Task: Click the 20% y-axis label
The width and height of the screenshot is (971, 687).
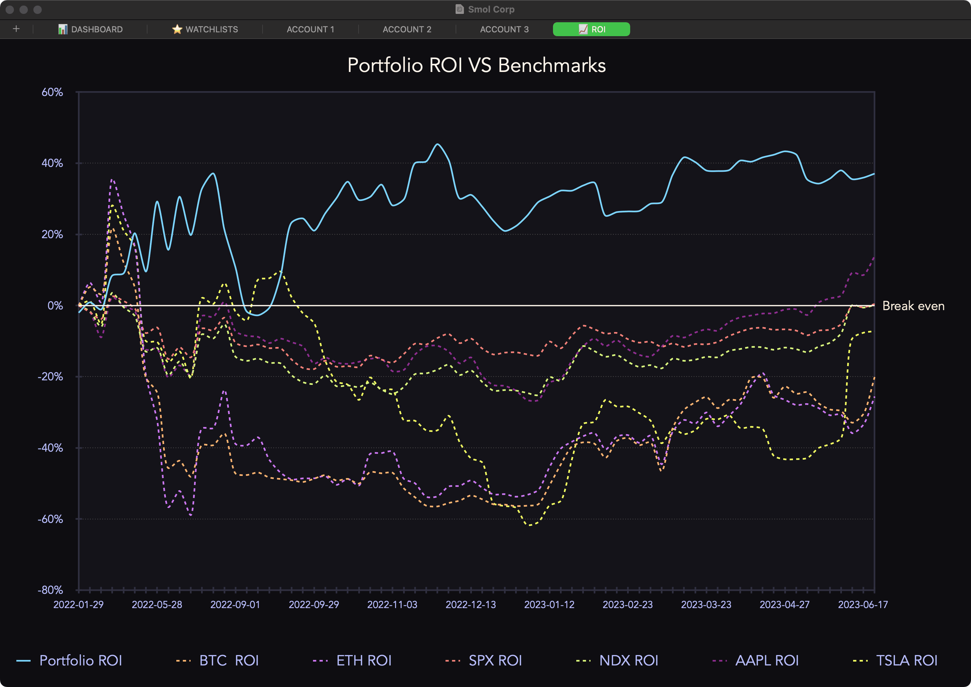Action: tap(52, 234)
